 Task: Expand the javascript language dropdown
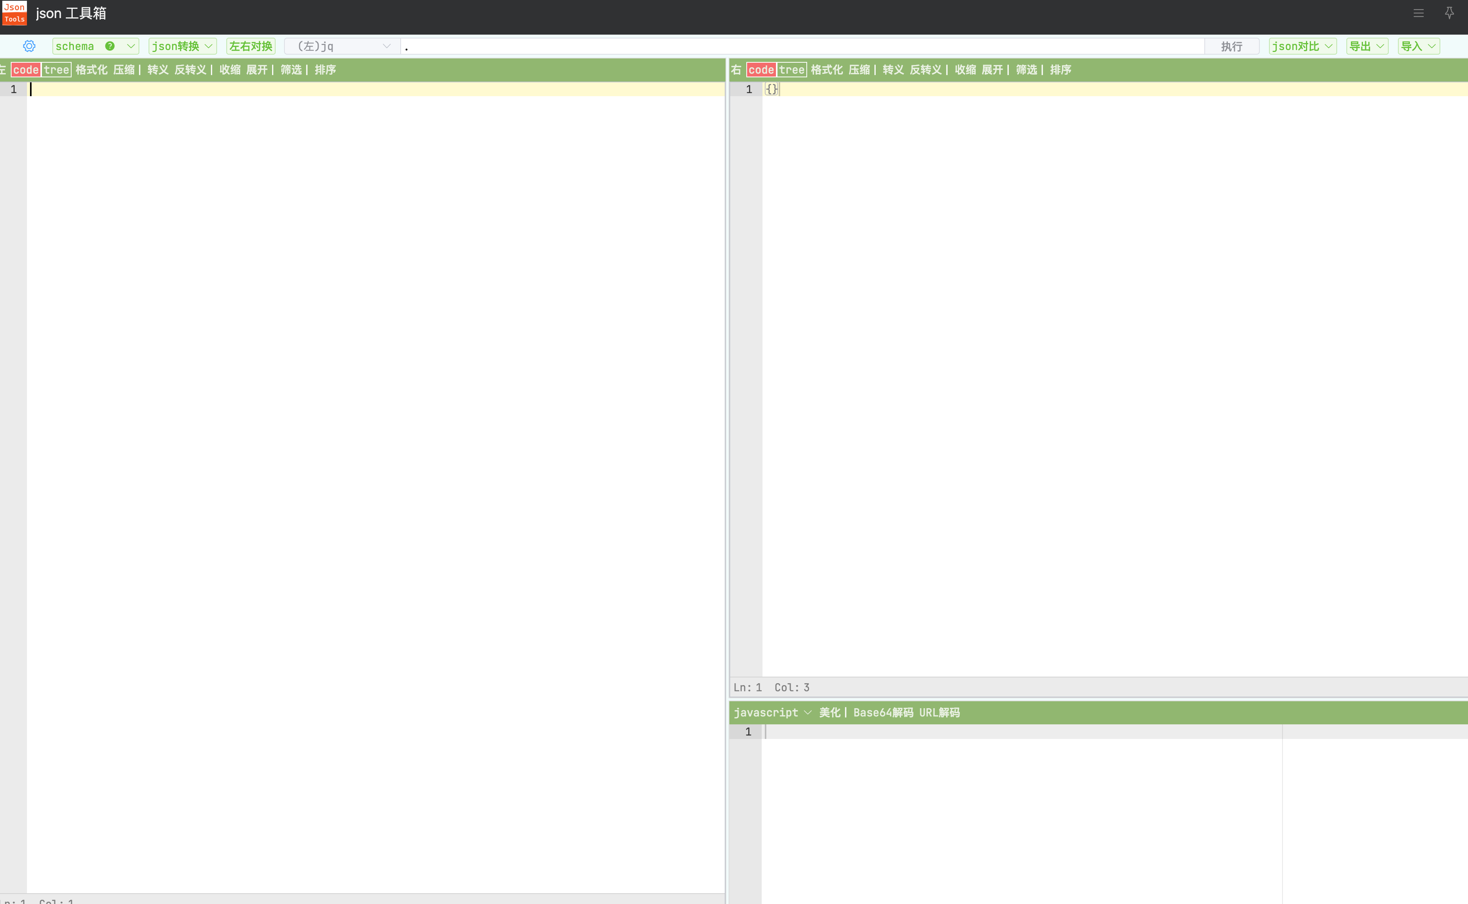coord(772,713)
